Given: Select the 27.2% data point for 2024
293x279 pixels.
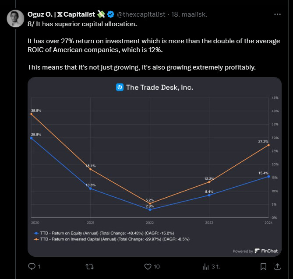Looking at the screenshot, I should click(x=268, y=145).
